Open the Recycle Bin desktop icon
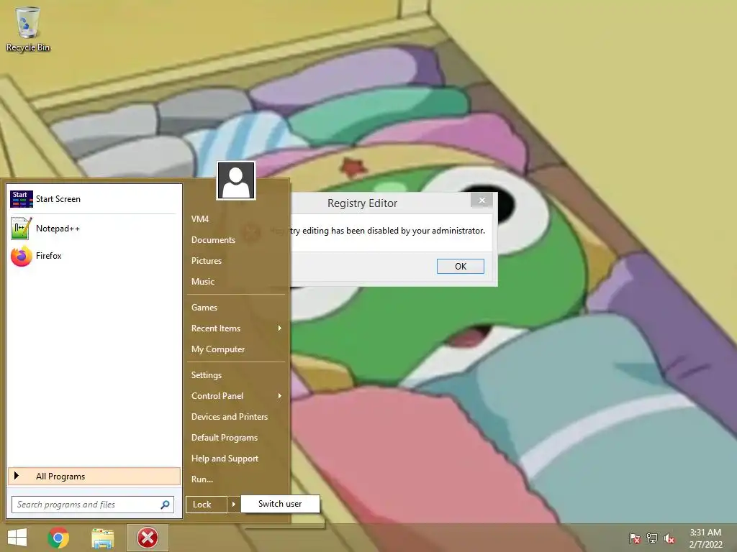737x552 pixels. 28,28
